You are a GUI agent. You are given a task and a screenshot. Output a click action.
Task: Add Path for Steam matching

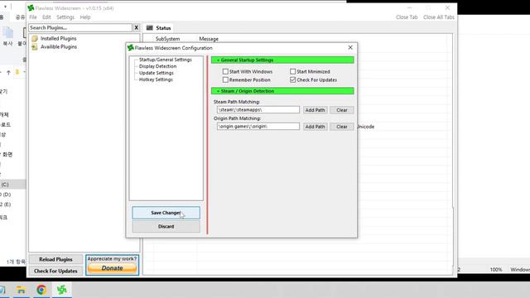click(x=315, y=110)
